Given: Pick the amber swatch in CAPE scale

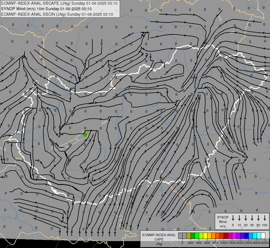Looking at the screenshot, I should pyautogui.click(x=209, y=236).
